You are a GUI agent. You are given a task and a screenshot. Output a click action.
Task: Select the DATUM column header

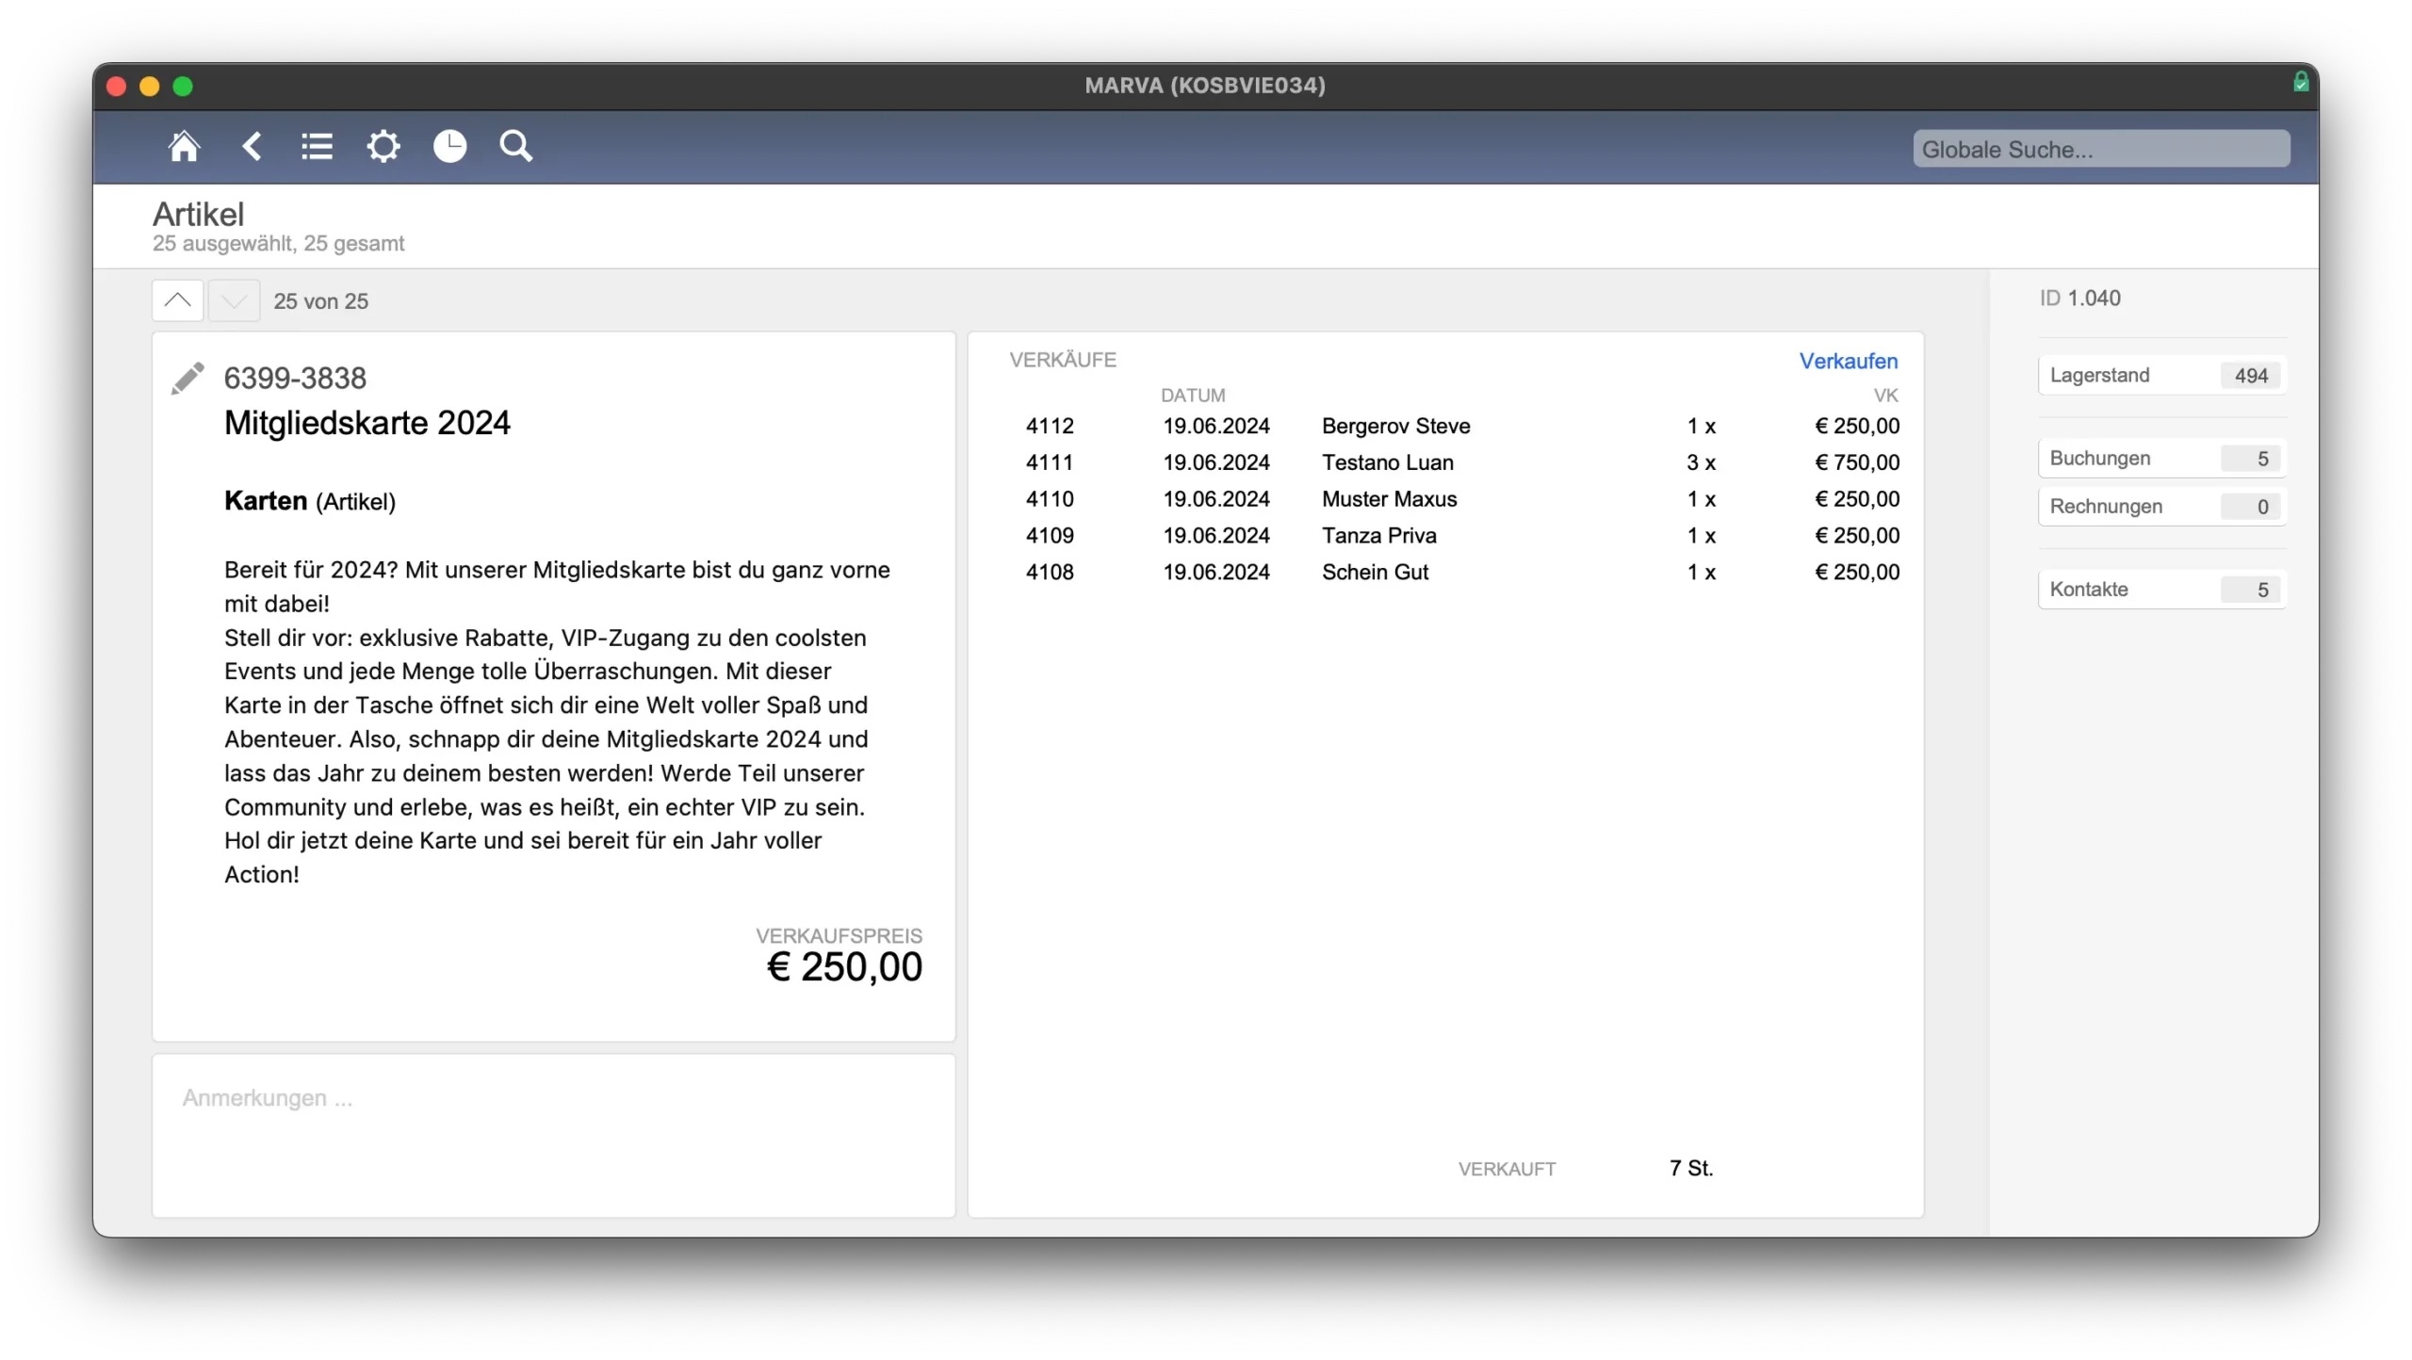(x=1193, y=395)
